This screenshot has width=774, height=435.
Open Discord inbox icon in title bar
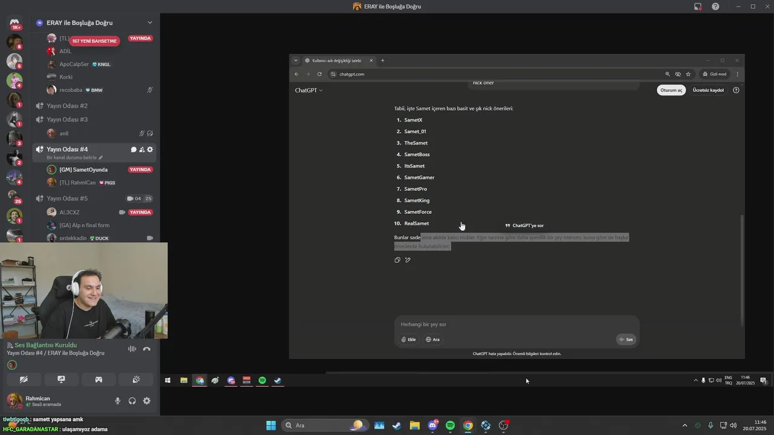698,7
